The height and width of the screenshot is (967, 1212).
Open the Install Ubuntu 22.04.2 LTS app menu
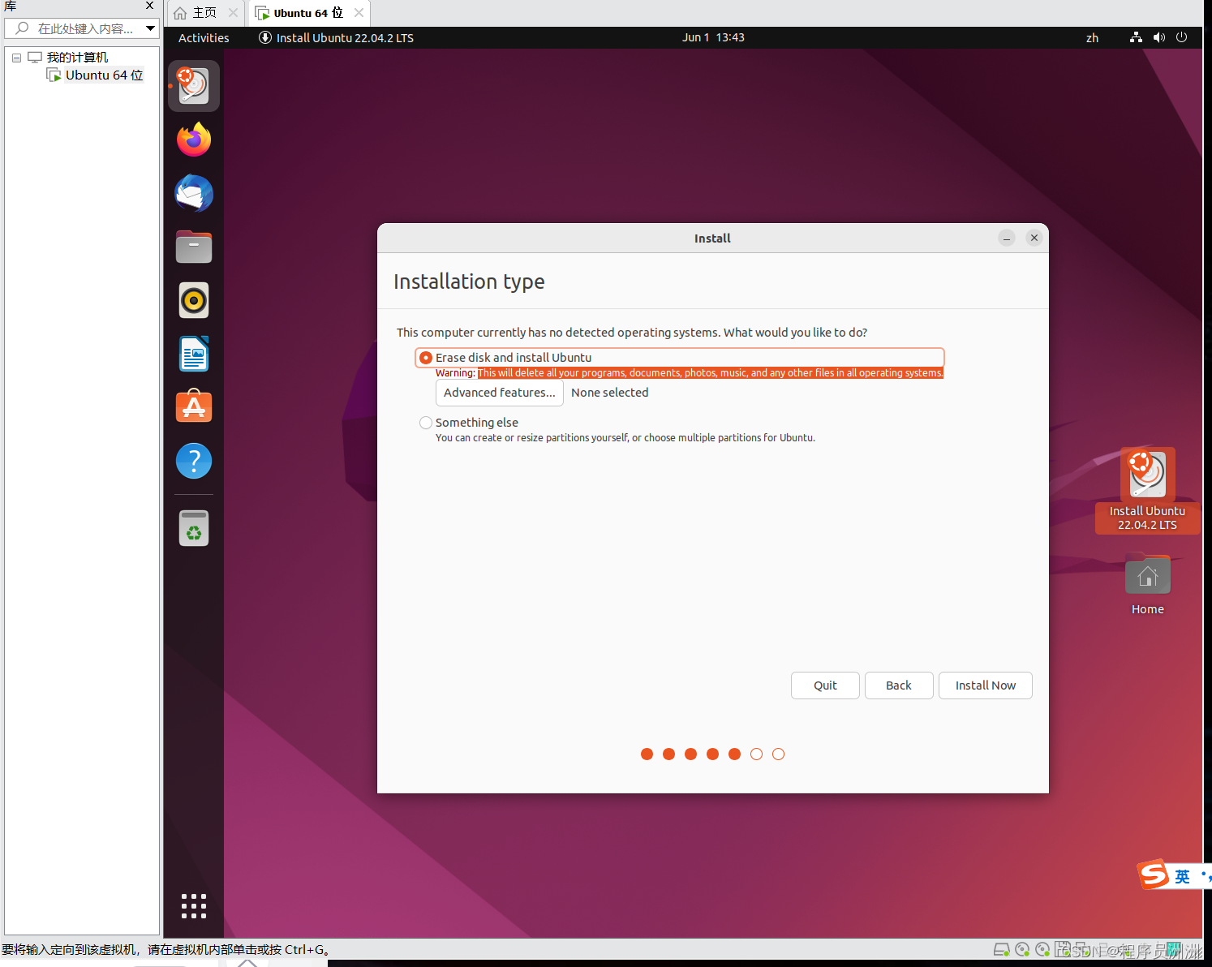[x=336, y=38]
